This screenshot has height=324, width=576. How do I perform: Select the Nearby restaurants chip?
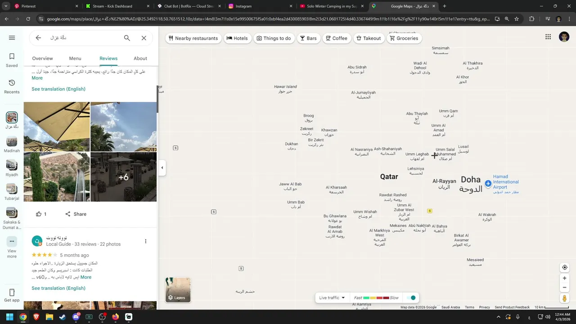(193, 38)
